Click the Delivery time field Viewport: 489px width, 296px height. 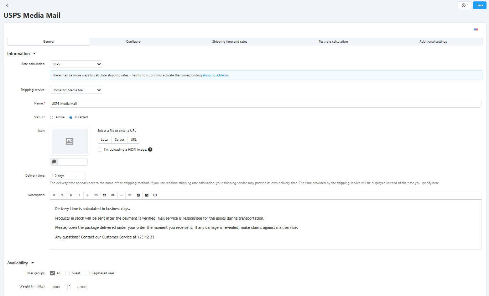pos(68,176)
